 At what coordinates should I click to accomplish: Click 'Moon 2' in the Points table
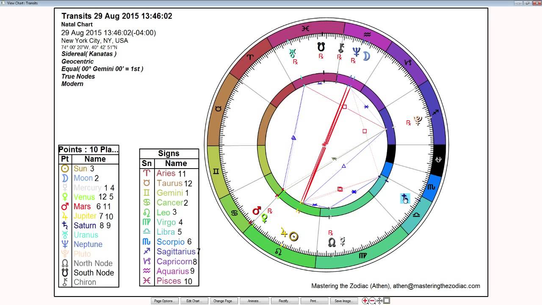pos(86,178)
